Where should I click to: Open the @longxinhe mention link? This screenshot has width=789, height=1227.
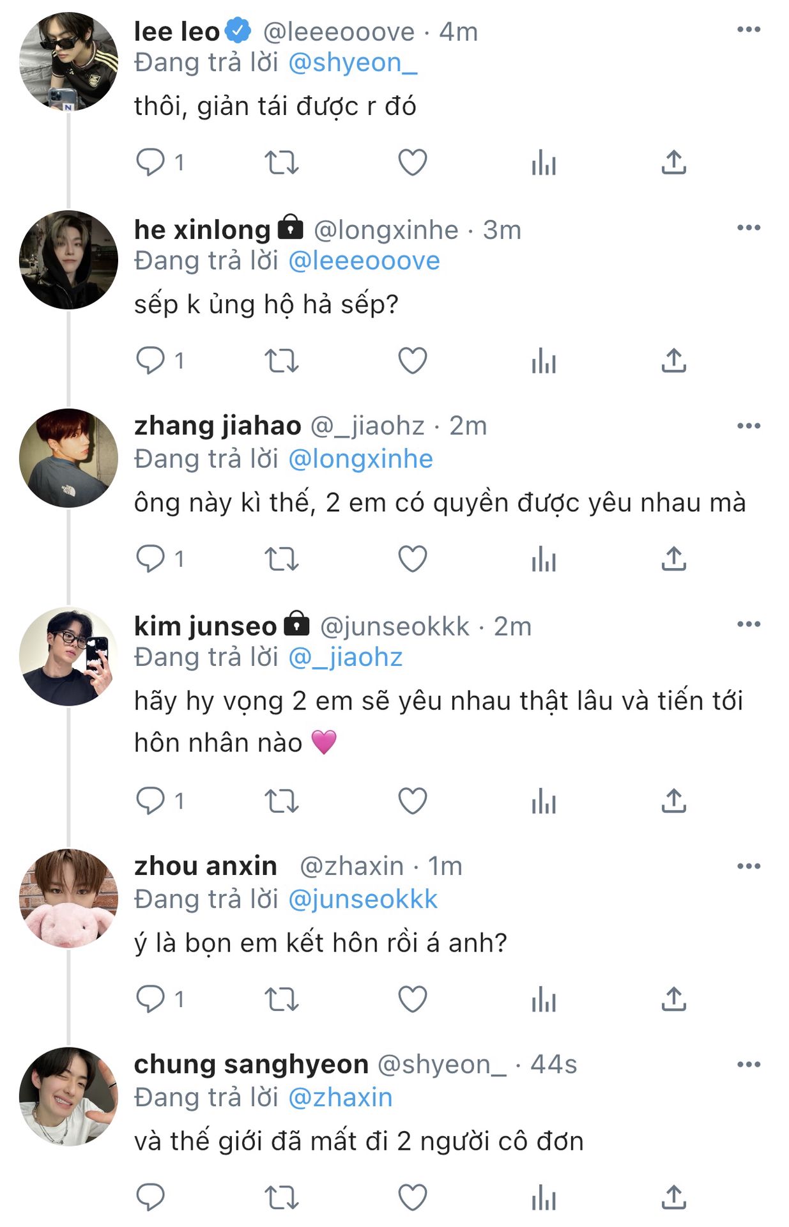360,459
